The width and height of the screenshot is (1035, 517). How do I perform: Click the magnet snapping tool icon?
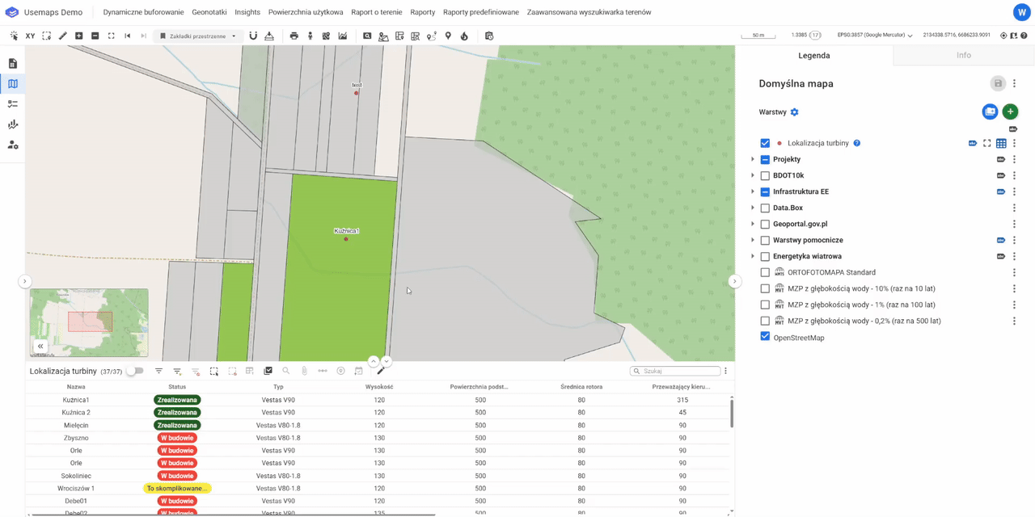(x=253, y=36)
